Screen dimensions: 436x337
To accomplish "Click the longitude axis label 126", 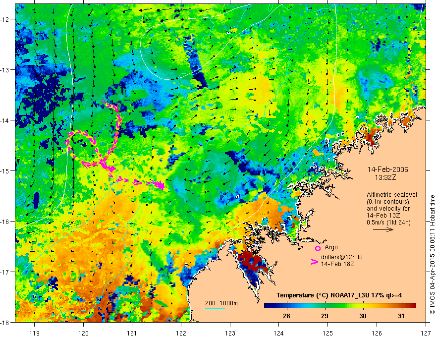I will pos(377,333).
